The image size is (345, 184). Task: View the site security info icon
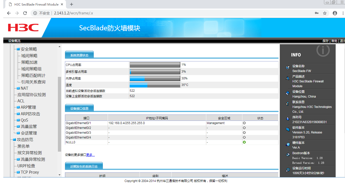point(35,13)
